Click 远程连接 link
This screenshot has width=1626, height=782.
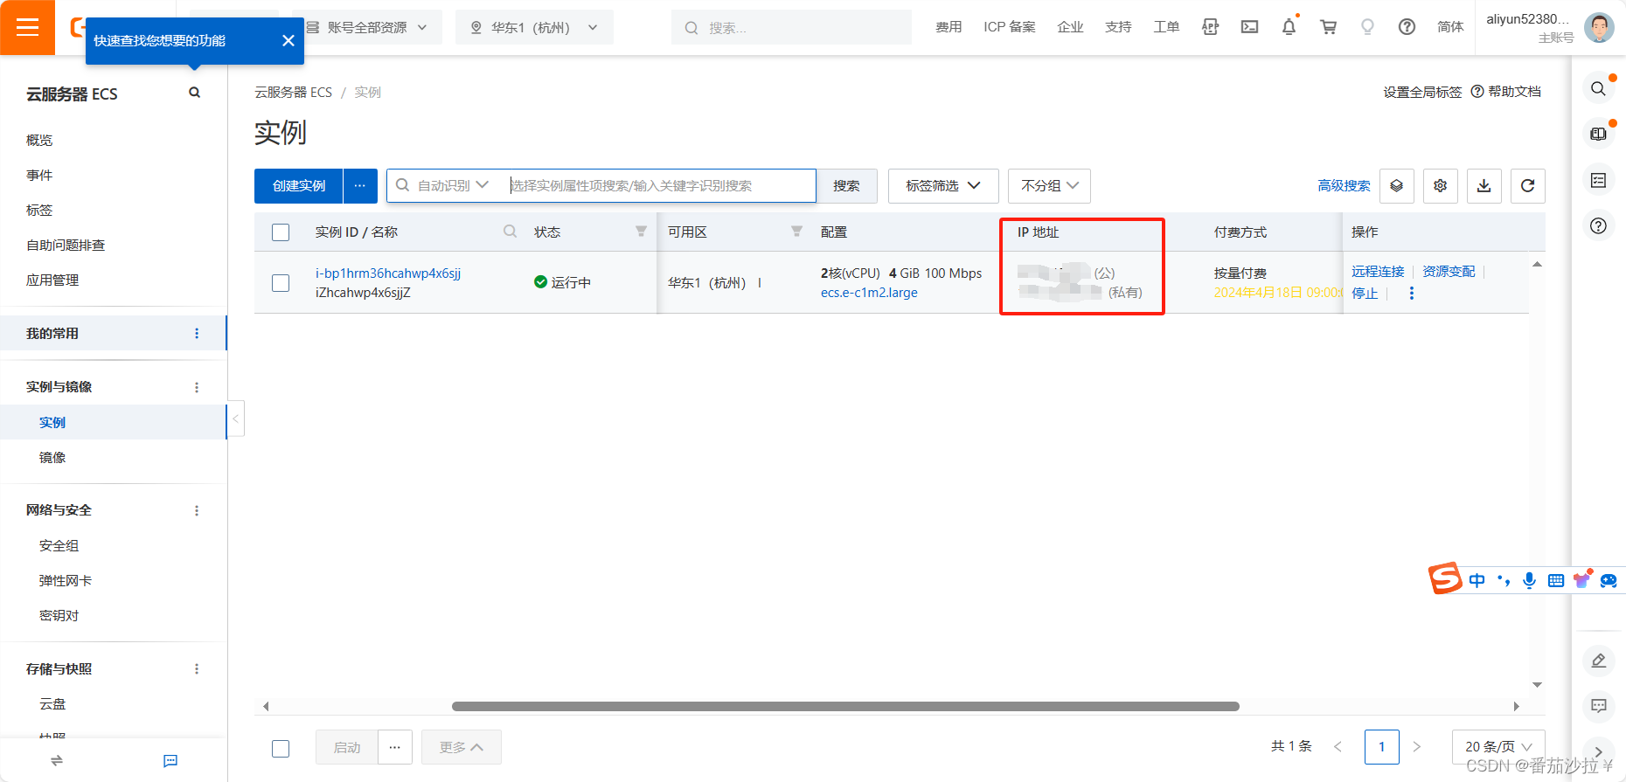click(x=1378, y=272)
